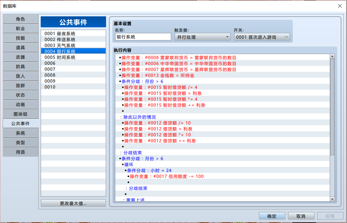Image resolution: width=347 pixels, height=223 pixels.
Task: Open the 职业 database tab
Action: (20, 29)
